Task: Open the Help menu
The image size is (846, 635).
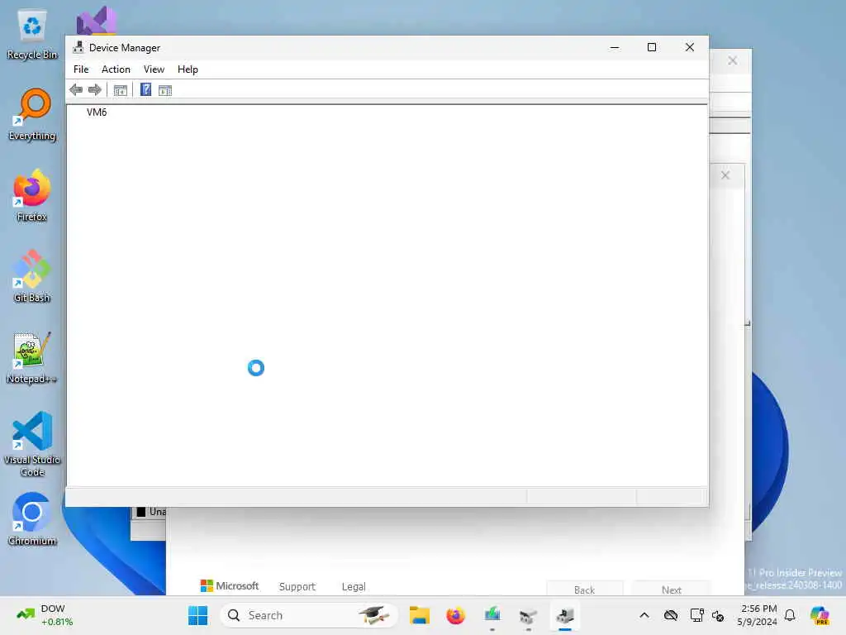Action: click(x=188, y=69)
